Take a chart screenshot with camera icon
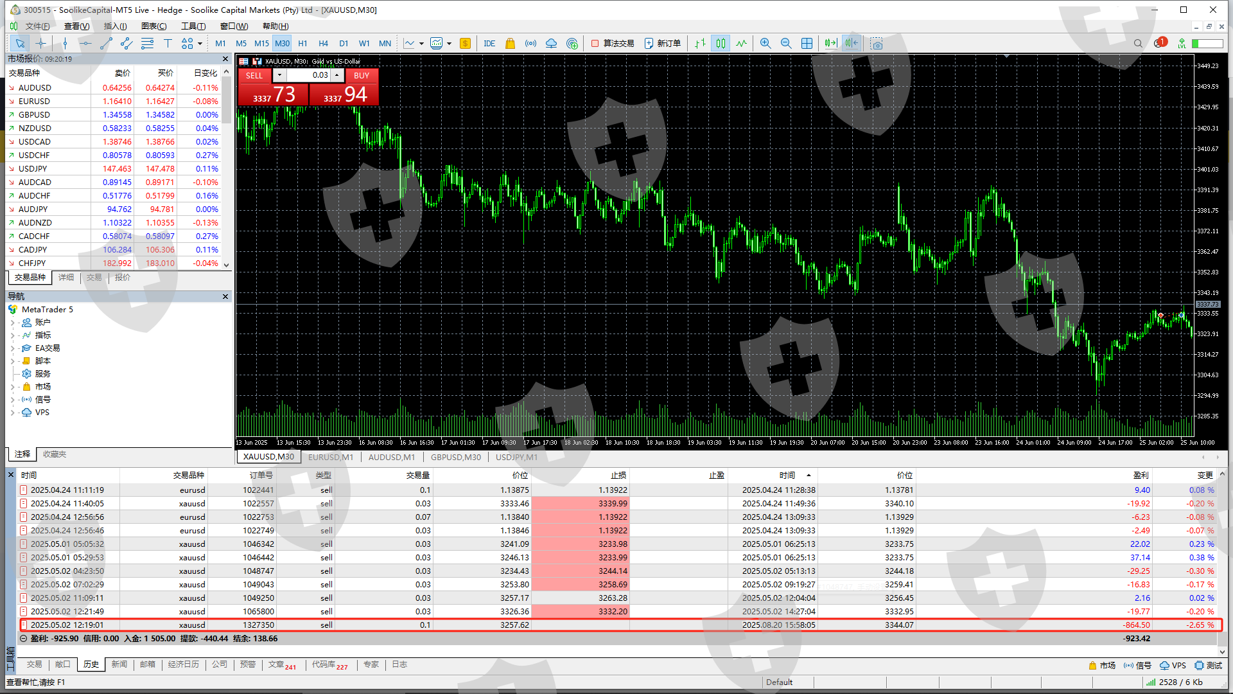This screenshot has width=1233, height=694. pyautogui.click(x=877, y=43)
